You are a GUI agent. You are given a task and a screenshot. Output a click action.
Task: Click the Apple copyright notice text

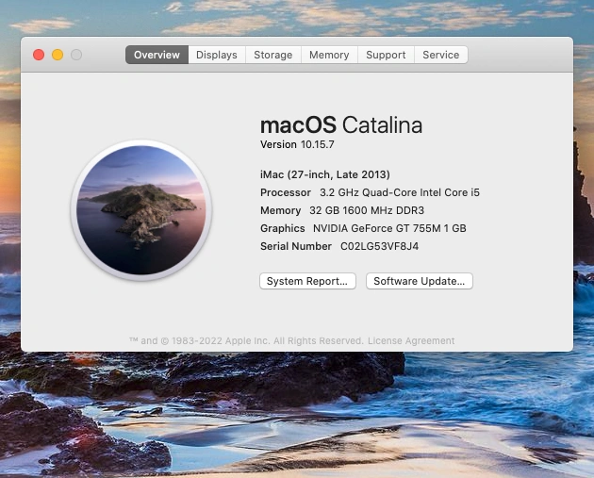pos(246,341)
